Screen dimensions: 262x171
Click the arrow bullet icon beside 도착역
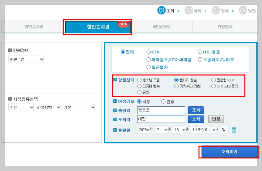(x=115, y=119)
